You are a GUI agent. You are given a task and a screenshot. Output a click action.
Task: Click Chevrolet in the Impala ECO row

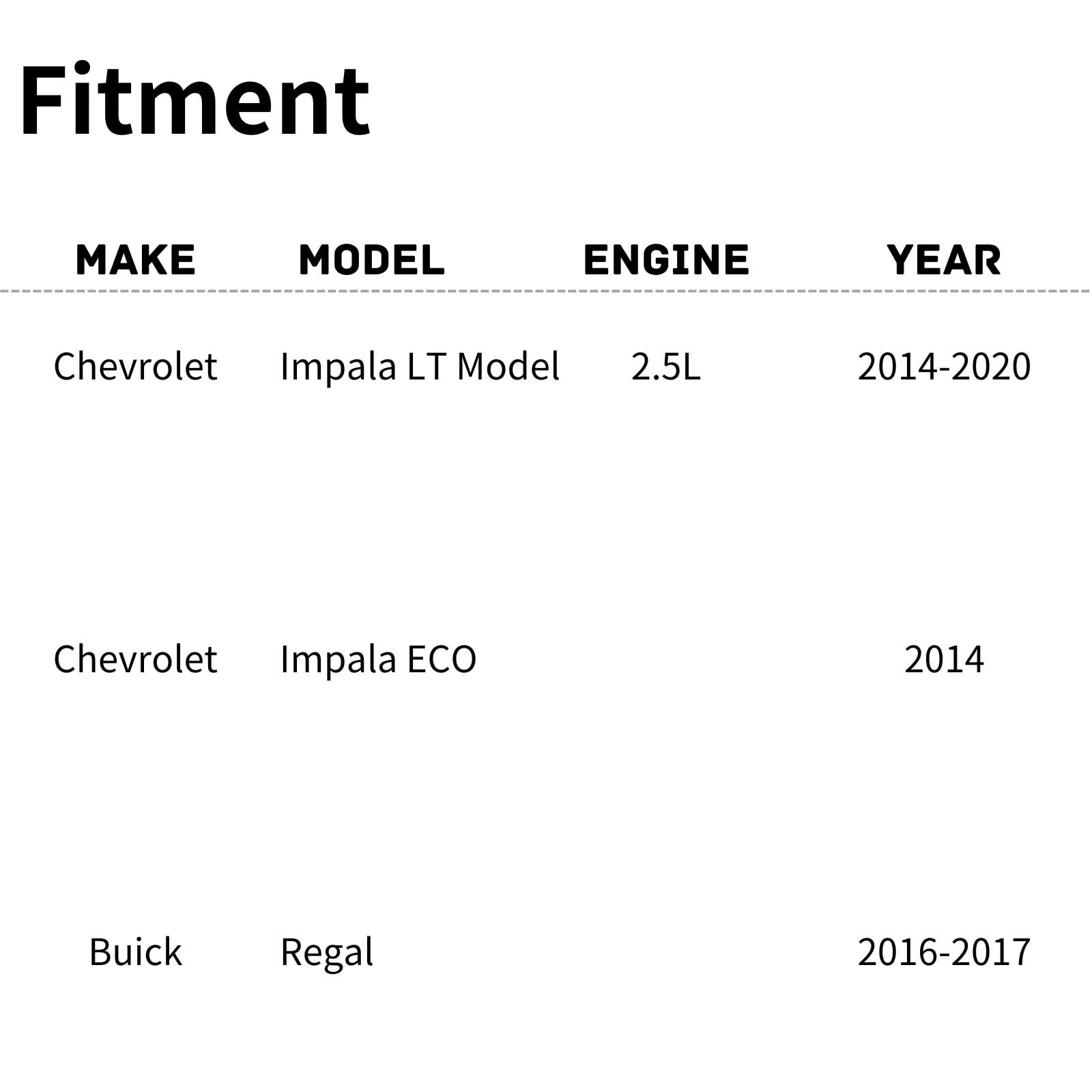click(x=135, y=659)
